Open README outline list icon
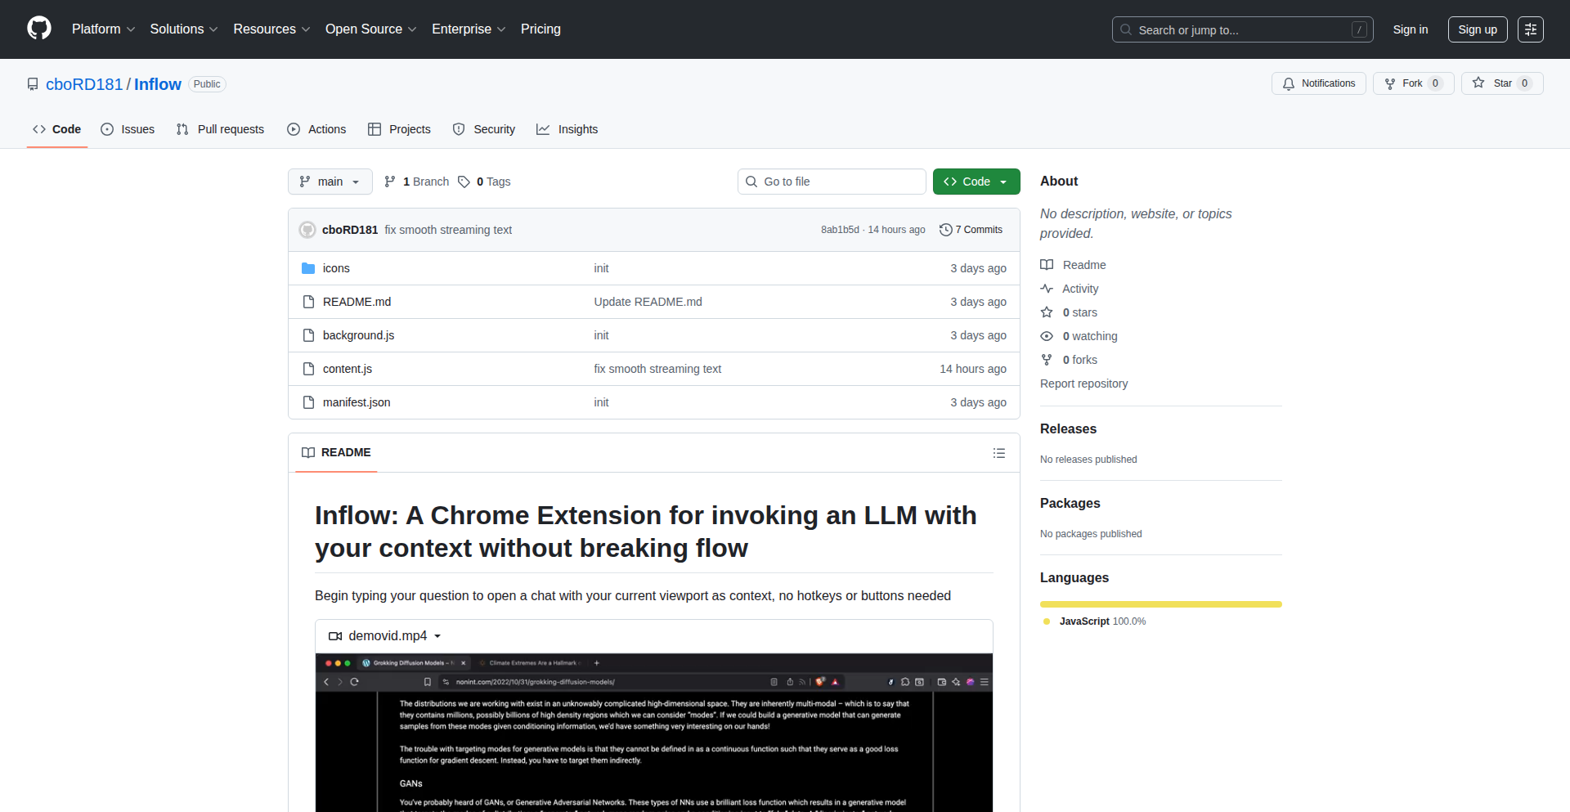Viewport: 1570px width, 812px height. point(999,453)
